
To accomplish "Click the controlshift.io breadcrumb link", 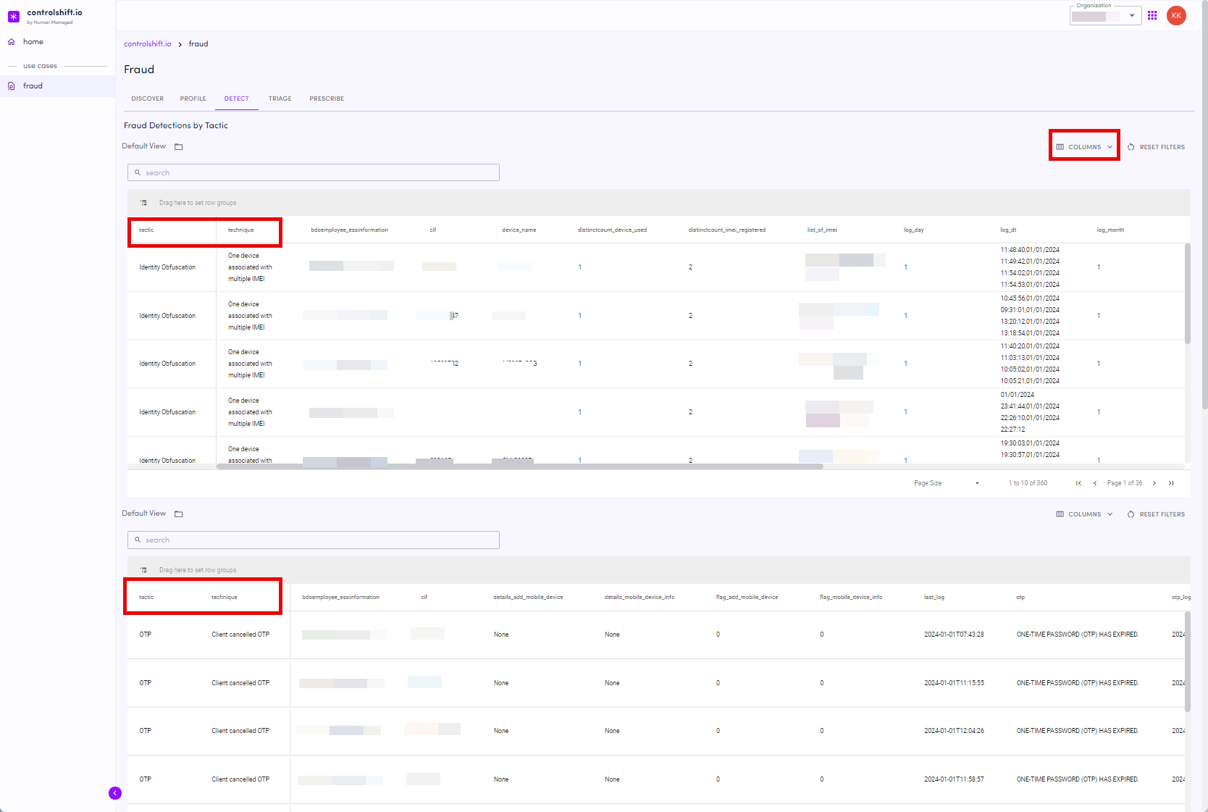I will (x=148, y=44).
